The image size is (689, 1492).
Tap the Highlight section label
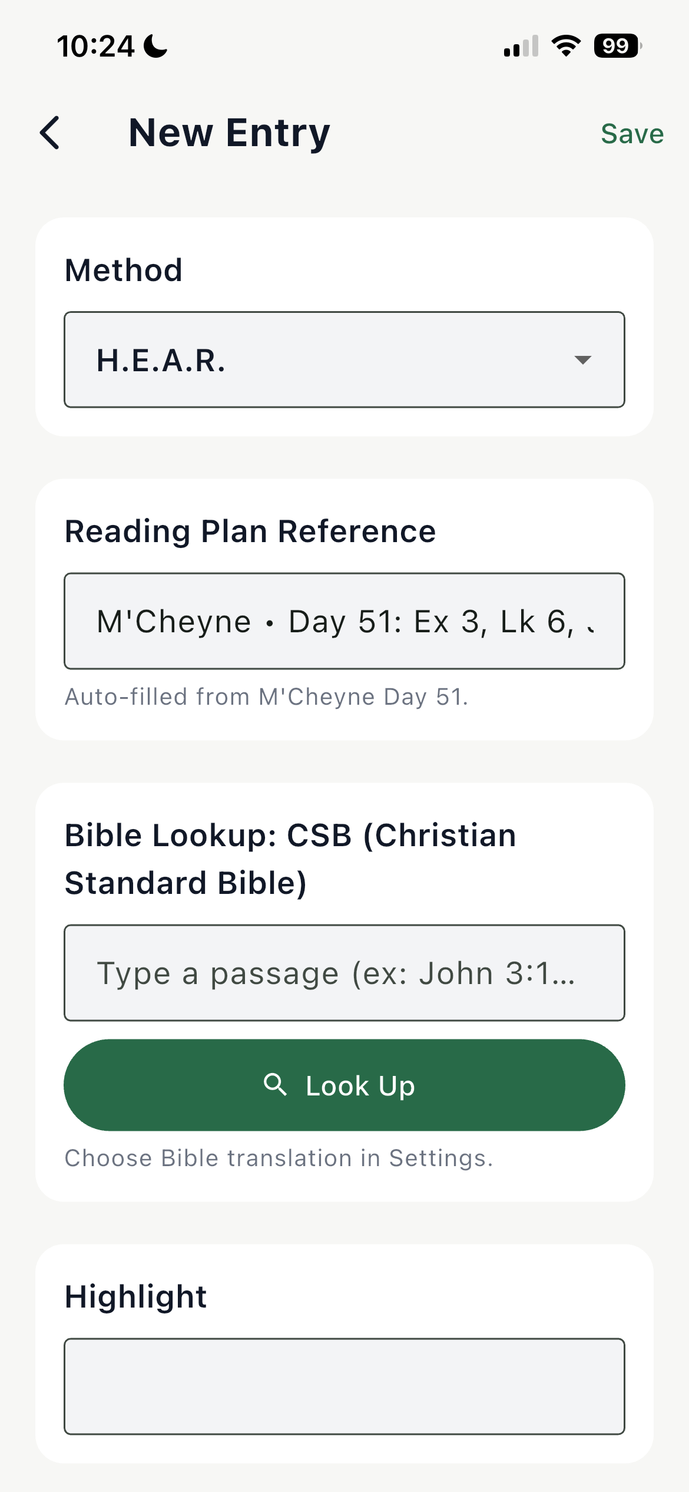pyautogui.click(x=136, y=1296)
